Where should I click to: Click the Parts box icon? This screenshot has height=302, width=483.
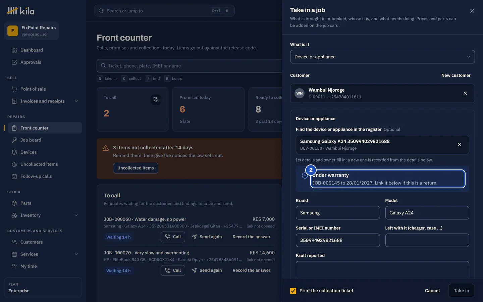(14, 203)
